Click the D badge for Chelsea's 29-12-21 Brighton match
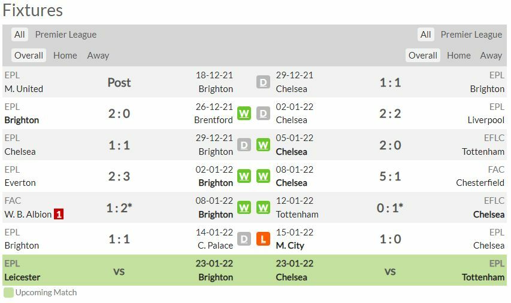The width and height of the screenshot is (511, 303). (x=263, y=82)
